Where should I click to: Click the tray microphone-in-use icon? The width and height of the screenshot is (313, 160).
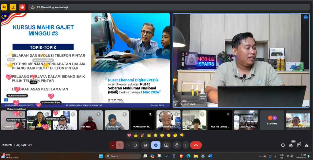coord(275,156)
